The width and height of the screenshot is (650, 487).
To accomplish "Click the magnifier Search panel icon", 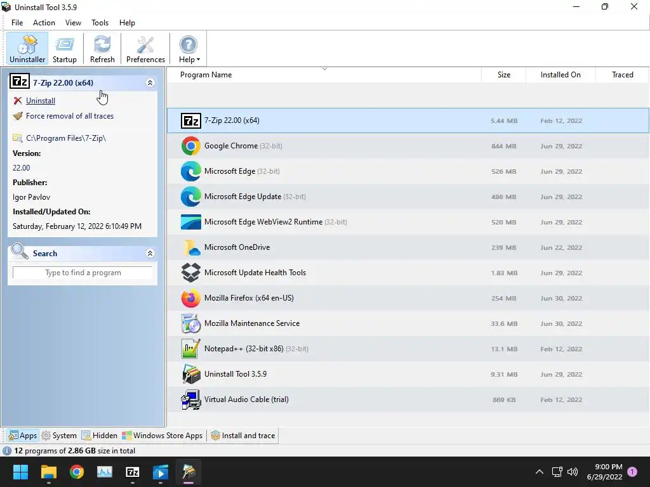I will pos(19,252).
